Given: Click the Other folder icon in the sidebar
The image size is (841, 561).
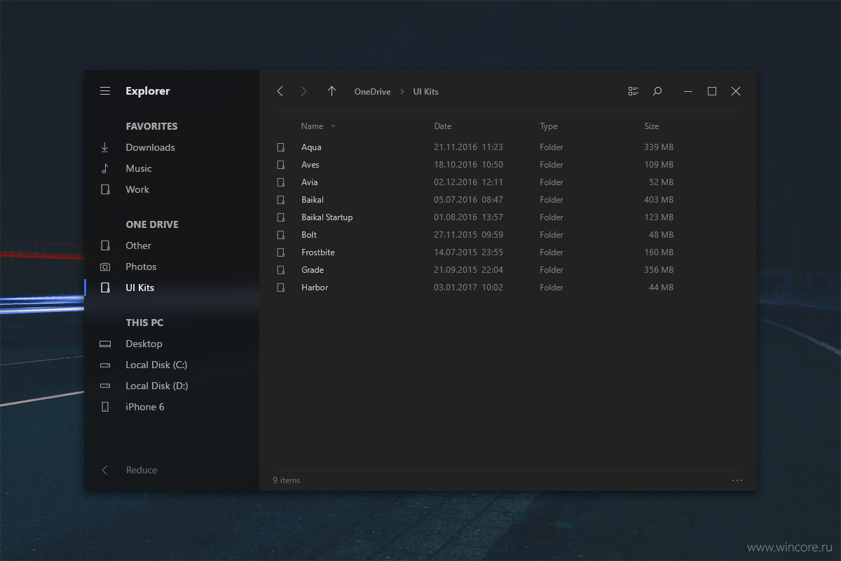Looking at the screenshot, I should 105,245.
